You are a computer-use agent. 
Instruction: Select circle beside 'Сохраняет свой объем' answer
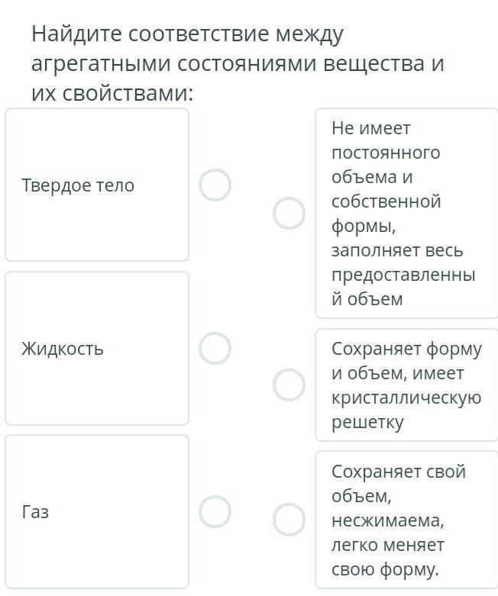click(x=289, y=520)
